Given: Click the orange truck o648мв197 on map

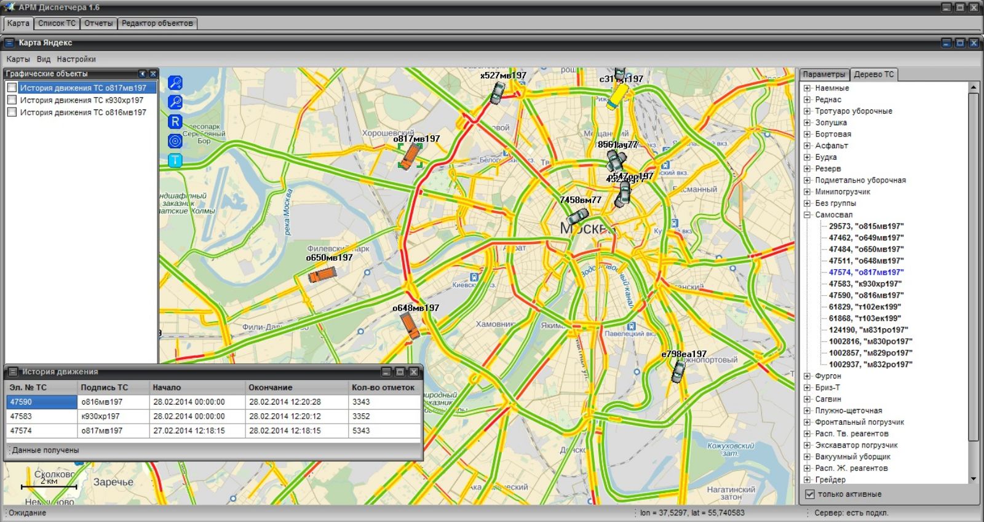Looking at the screenshot, I should click(409, 325).
